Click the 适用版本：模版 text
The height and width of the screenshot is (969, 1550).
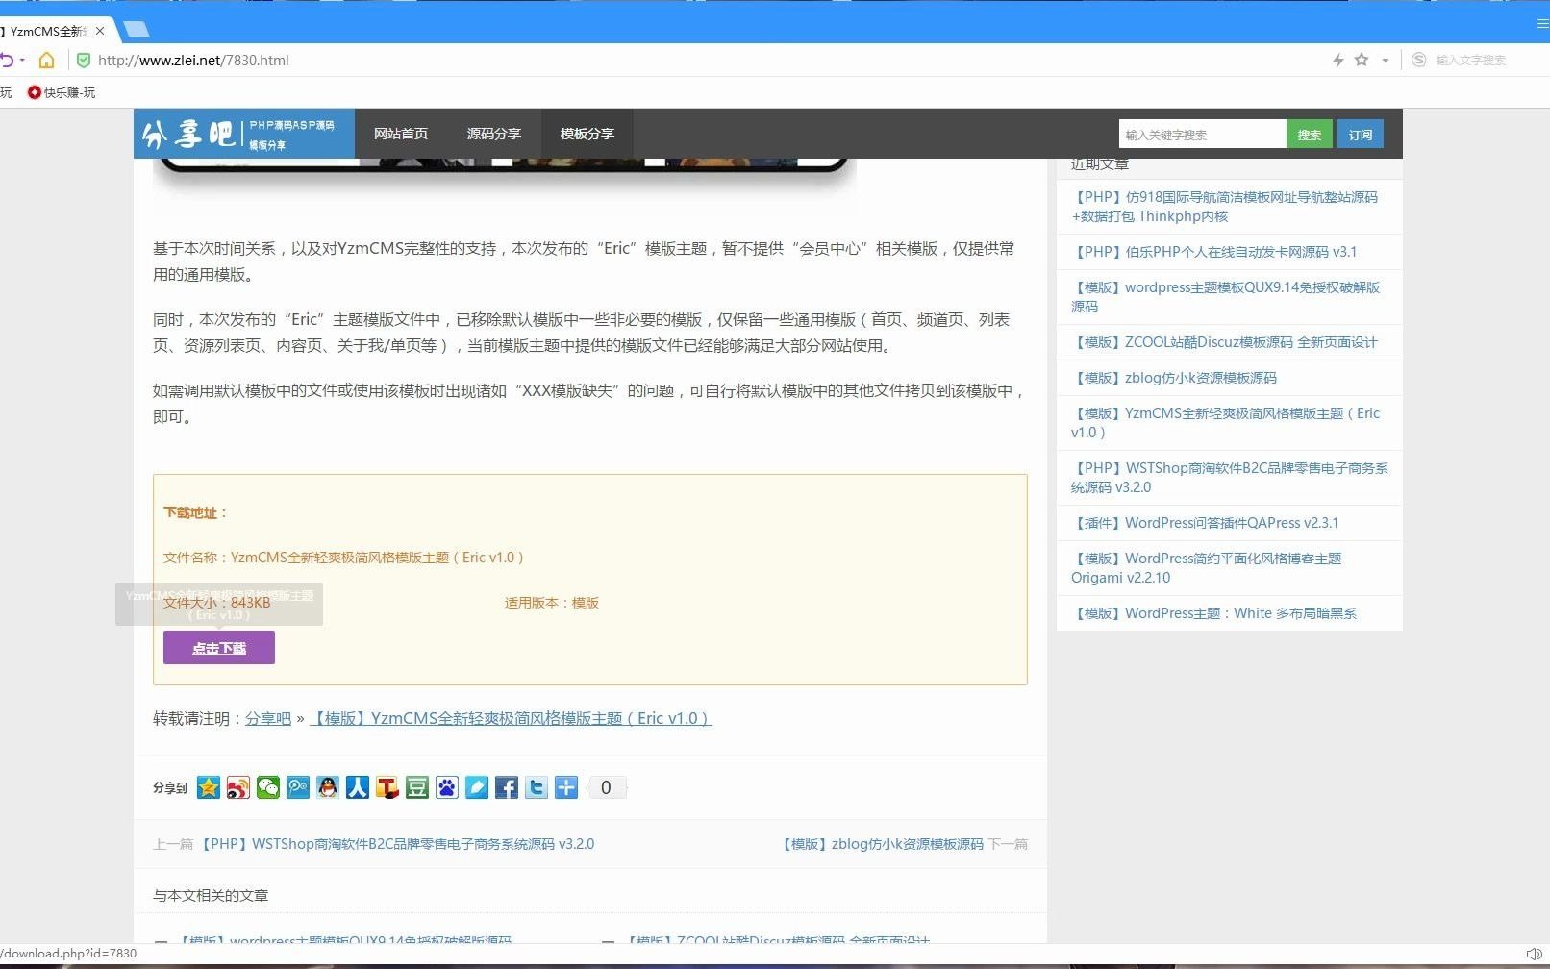(552, 603)
